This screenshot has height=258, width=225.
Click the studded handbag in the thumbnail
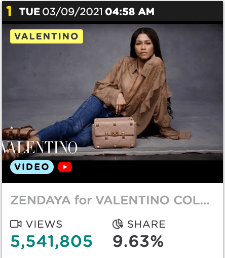114,133
